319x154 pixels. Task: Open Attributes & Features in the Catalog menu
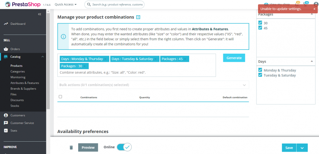pyautogui.click(x=25, y=83)
